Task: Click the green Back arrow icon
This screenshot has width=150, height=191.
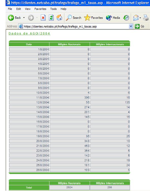Action: 11,18
